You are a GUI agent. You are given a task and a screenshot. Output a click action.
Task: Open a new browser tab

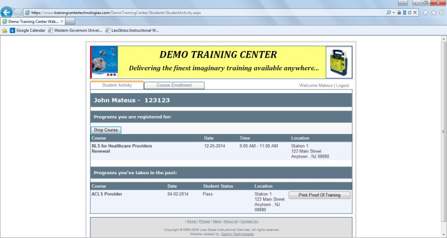coord(70,21)
